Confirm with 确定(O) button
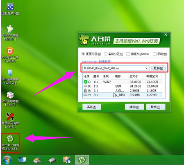 [x=134, y=107]
